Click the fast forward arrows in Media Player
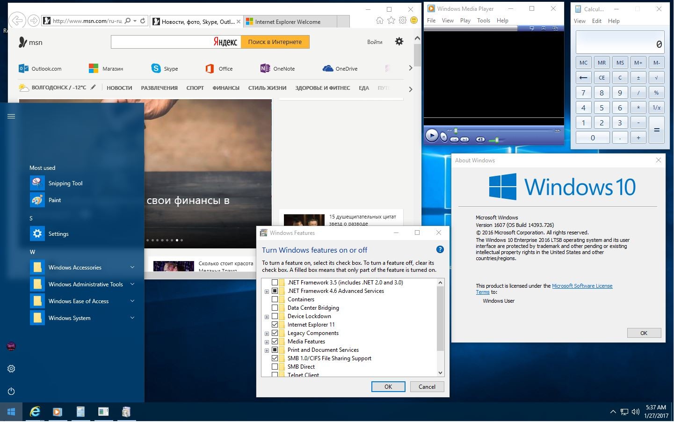The height and width of the screenshot is (422, 674). click(558, 131)
